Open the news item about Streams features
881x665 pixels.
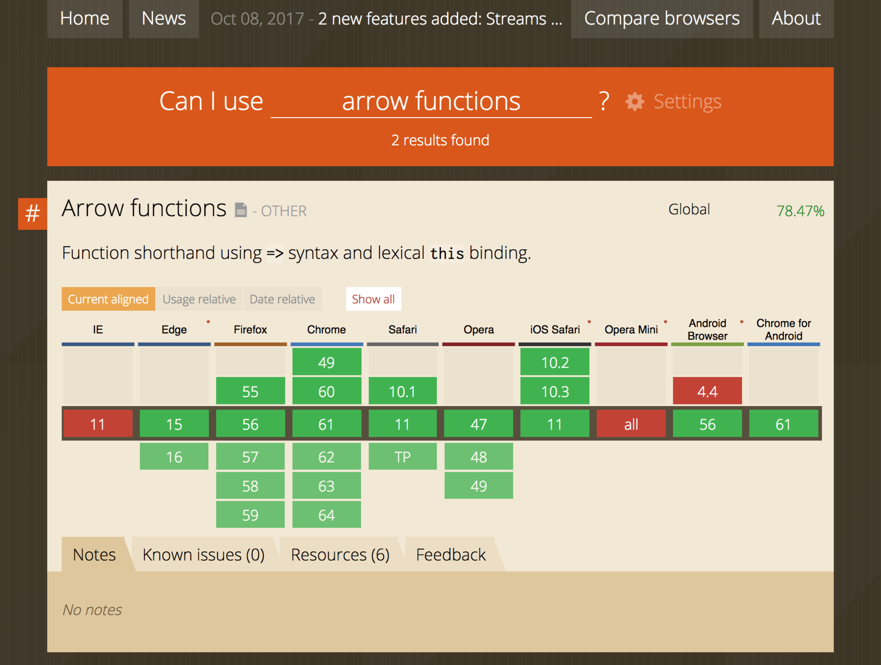(x=440, y=19)
